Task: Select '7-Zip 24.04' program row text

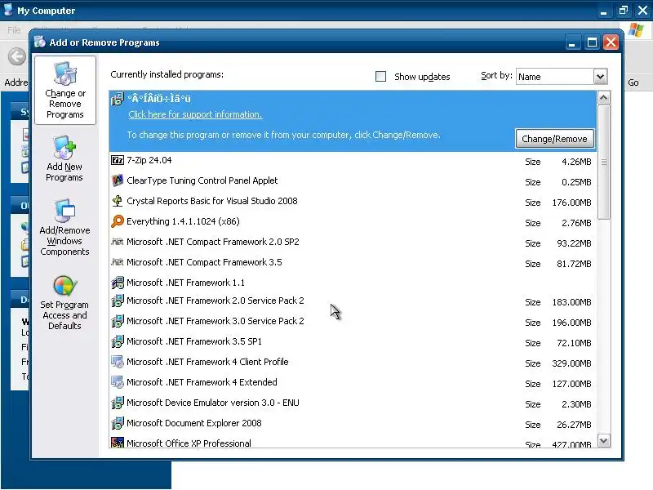Action: (149, 160)
